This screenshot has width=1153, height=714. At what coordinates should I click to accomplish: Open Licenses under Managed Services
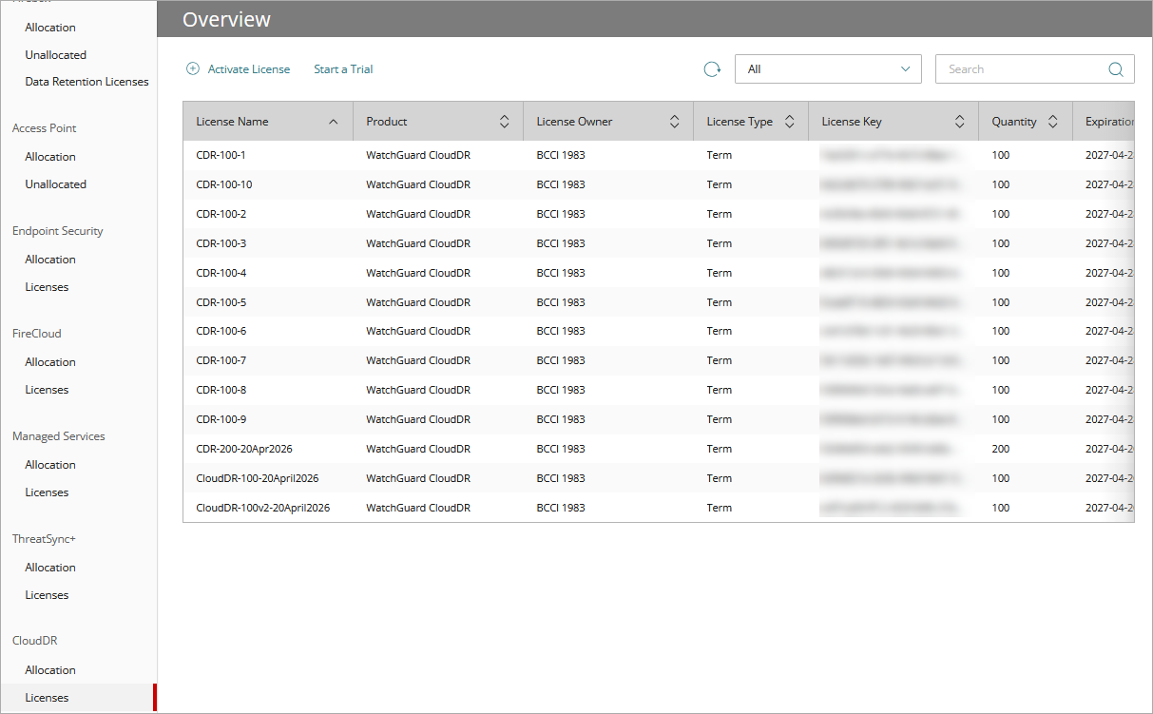pos(47,492)
